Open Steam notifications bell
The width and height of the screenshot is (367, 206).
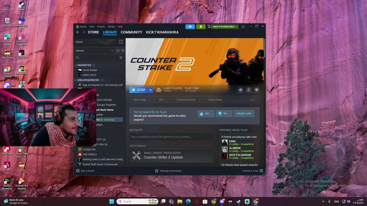coord(201,27)
